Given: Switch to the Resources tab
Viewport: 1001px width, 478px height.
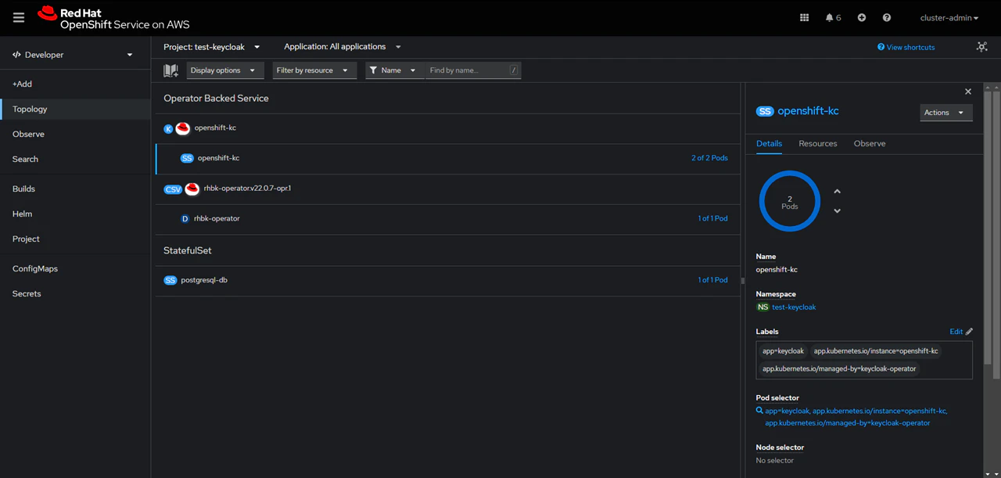Looking at the screenshot, I should [x=818, y=144].
